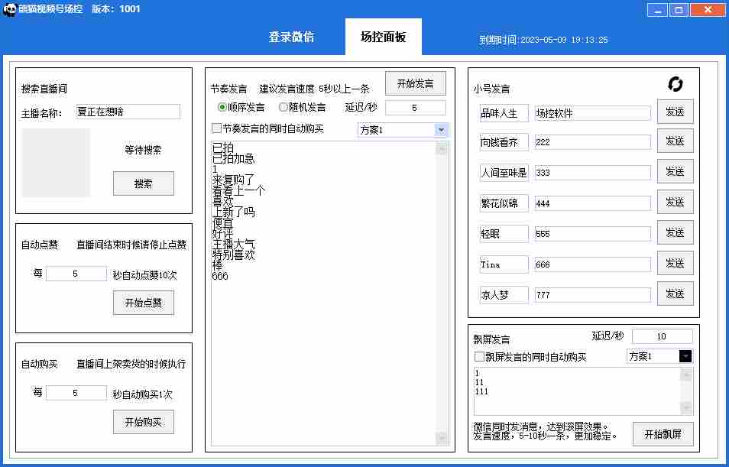Click the 开始点赞 button

pos(144,303)
